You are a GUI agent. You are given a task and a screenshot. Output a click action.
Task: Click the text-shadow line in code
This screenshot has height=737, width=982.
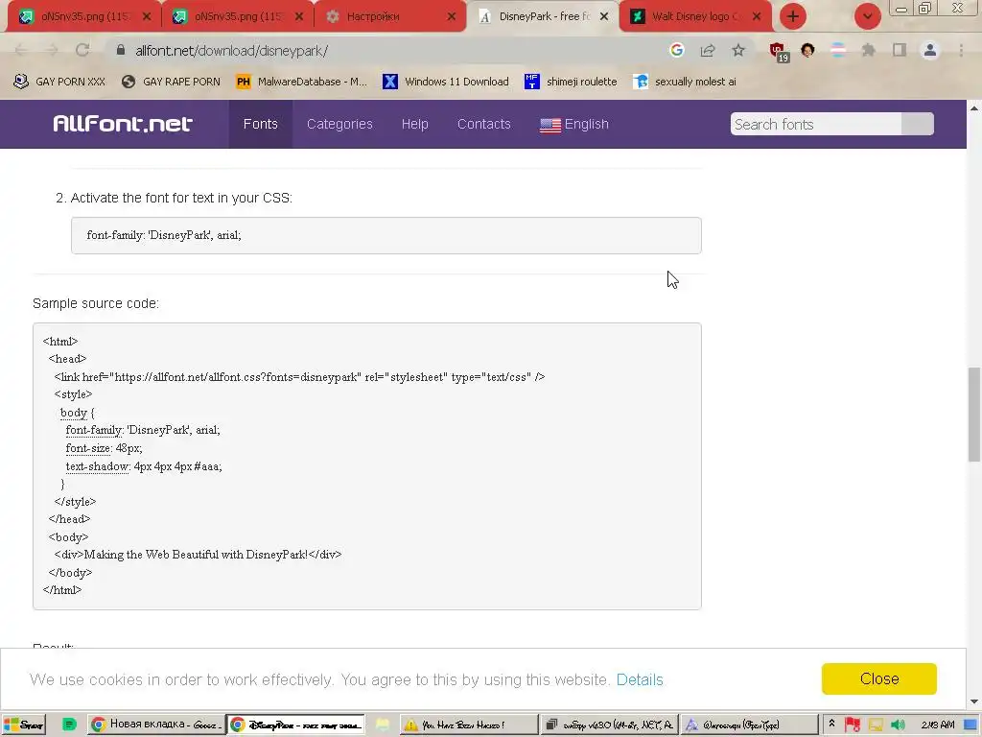pyautogui.click(x=144, y=466)
